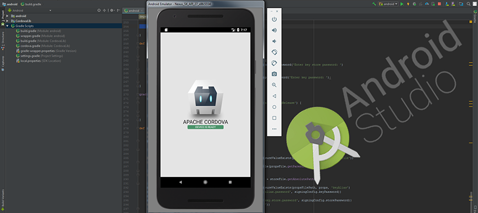Take an emulator screenshot with camera icon
Image resolution: width=478 pixels, height=213 pixels.
[x=274, y=74]
